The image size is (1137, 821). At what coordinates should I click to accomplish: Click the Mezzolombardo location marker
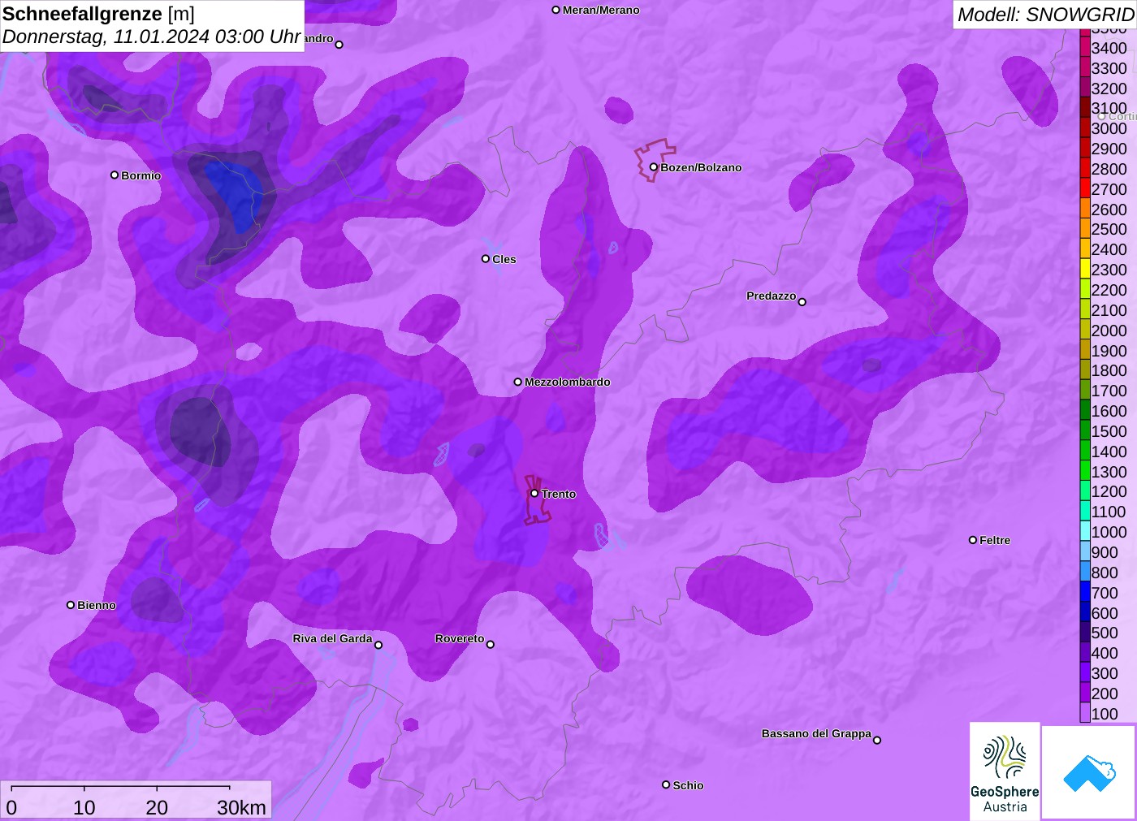click(518, 382)
